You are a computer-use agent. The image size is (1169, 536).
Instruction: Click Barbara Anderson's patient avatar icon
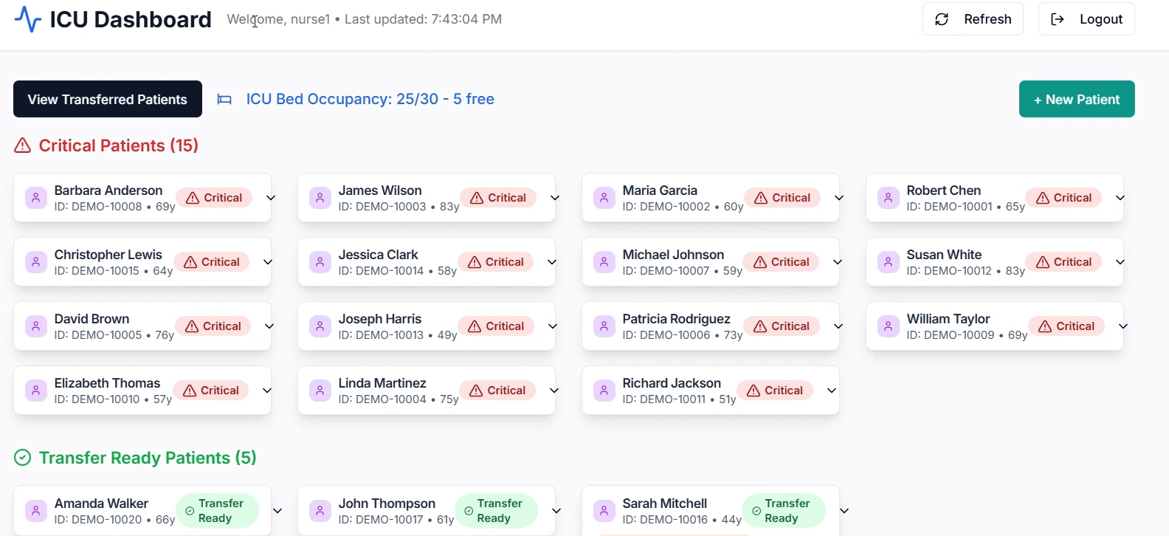click(x=35, y=198)
